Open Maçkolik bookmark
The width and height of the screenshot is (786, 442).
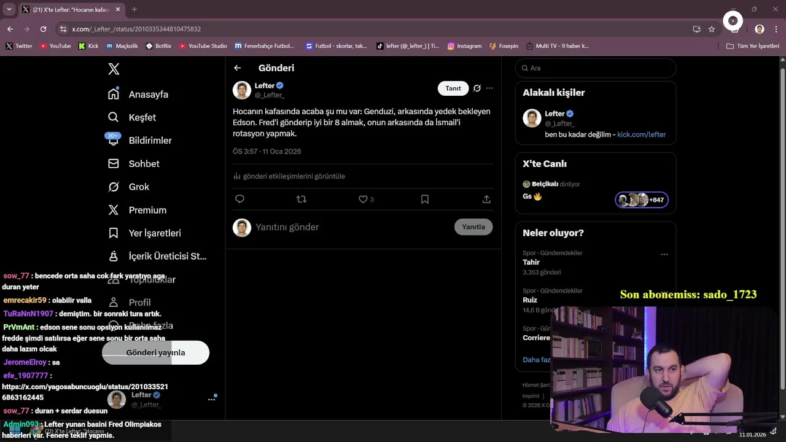pyautogui.click(x=122, y=46)
